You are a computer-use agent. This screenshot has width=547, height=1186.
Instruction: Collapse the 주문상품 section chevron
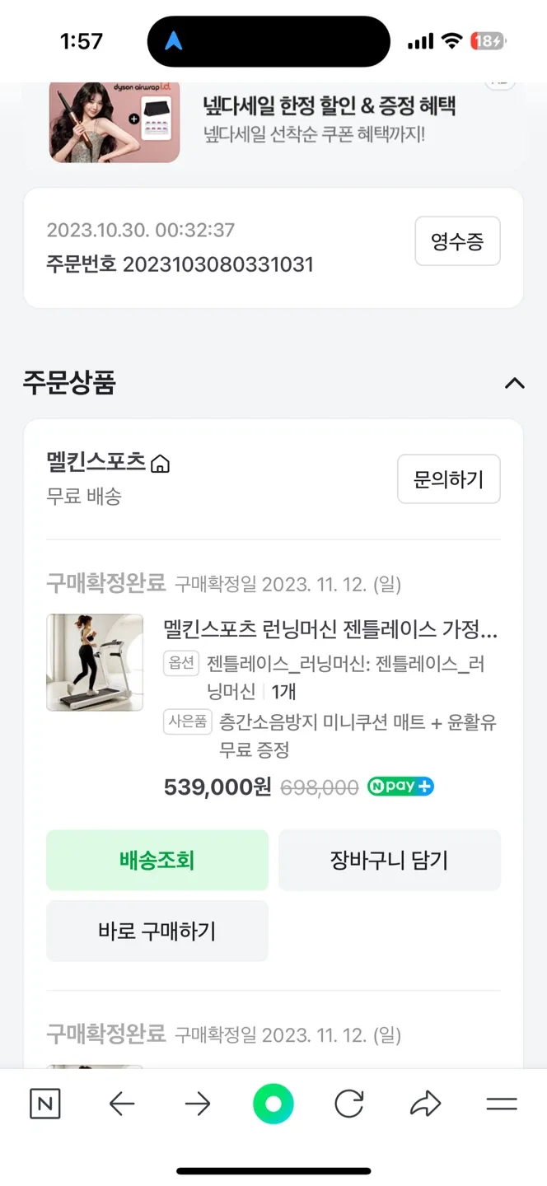coord(514,383)
